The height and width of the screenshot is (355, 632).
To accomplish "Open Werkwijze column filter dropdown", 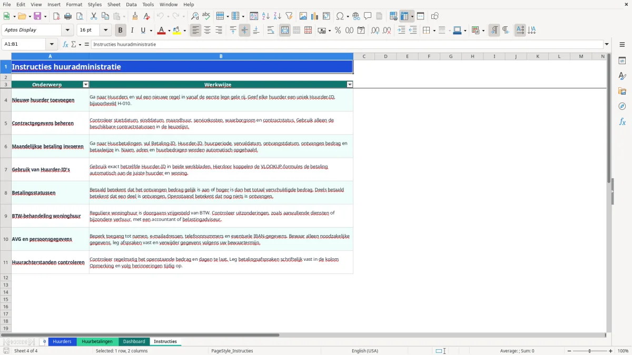I will pyautogui.click(x=350, y=84).
